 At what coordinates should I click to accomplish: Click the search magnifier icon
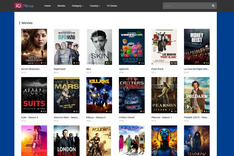[x=213, y=6]
